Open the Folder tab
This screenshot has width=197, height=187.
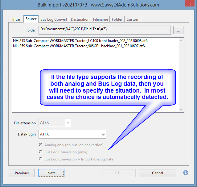tap(117, 19)
